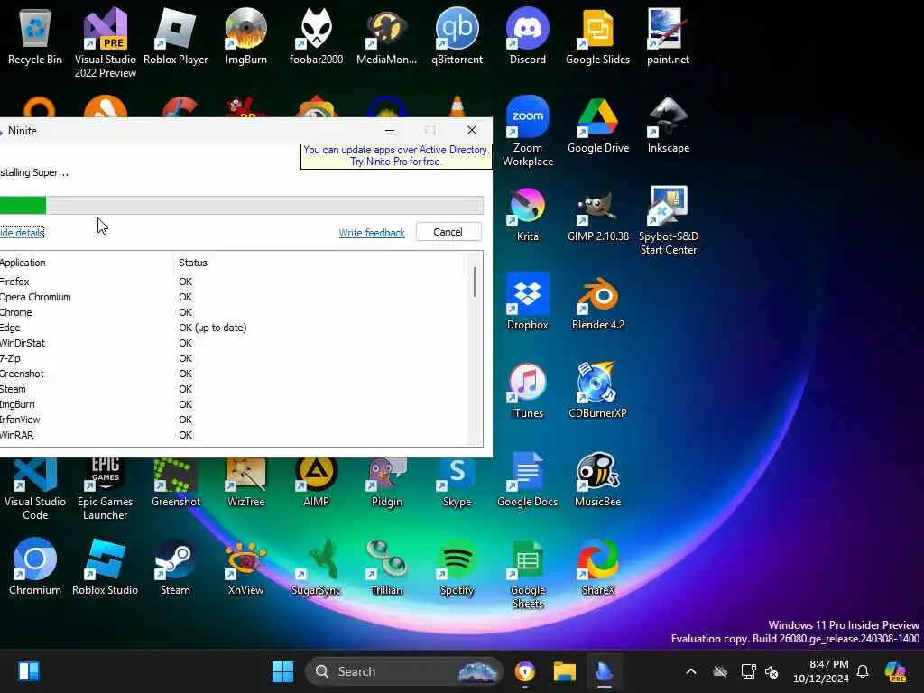
Task: Open Google Docs desktop icon
Action: click(527, 478)
